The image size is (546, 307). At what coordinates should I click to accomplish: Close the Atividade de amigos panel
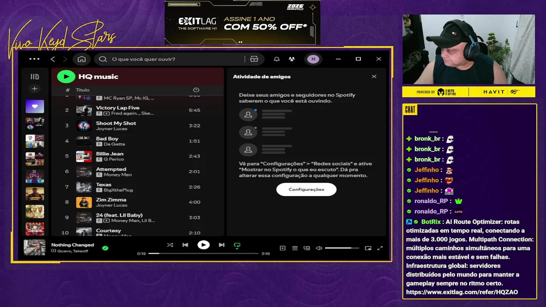(x=374, y=77)
